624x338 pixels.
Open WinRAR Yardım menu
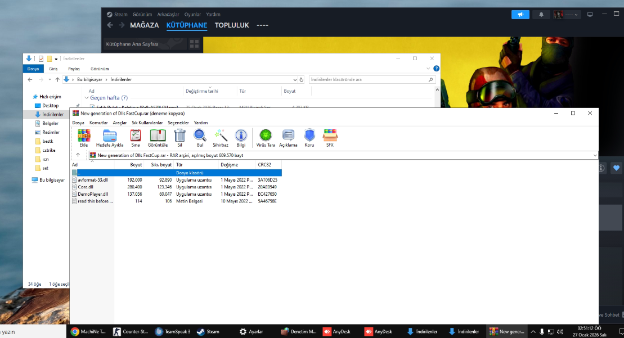click(x=200, y=123)
